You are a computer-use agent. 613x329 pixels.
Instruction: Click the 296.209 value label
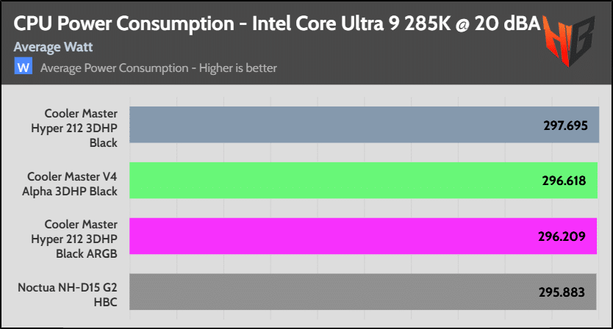[x=562, y=236]
